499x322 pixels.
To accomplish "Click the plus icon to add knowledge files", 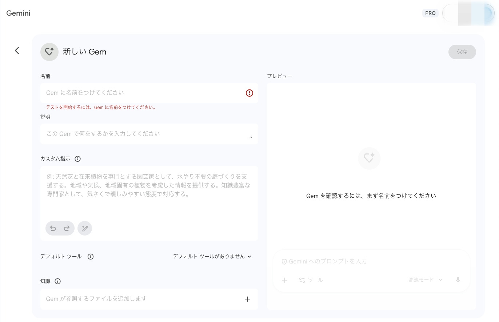I will tap(247, 299).
